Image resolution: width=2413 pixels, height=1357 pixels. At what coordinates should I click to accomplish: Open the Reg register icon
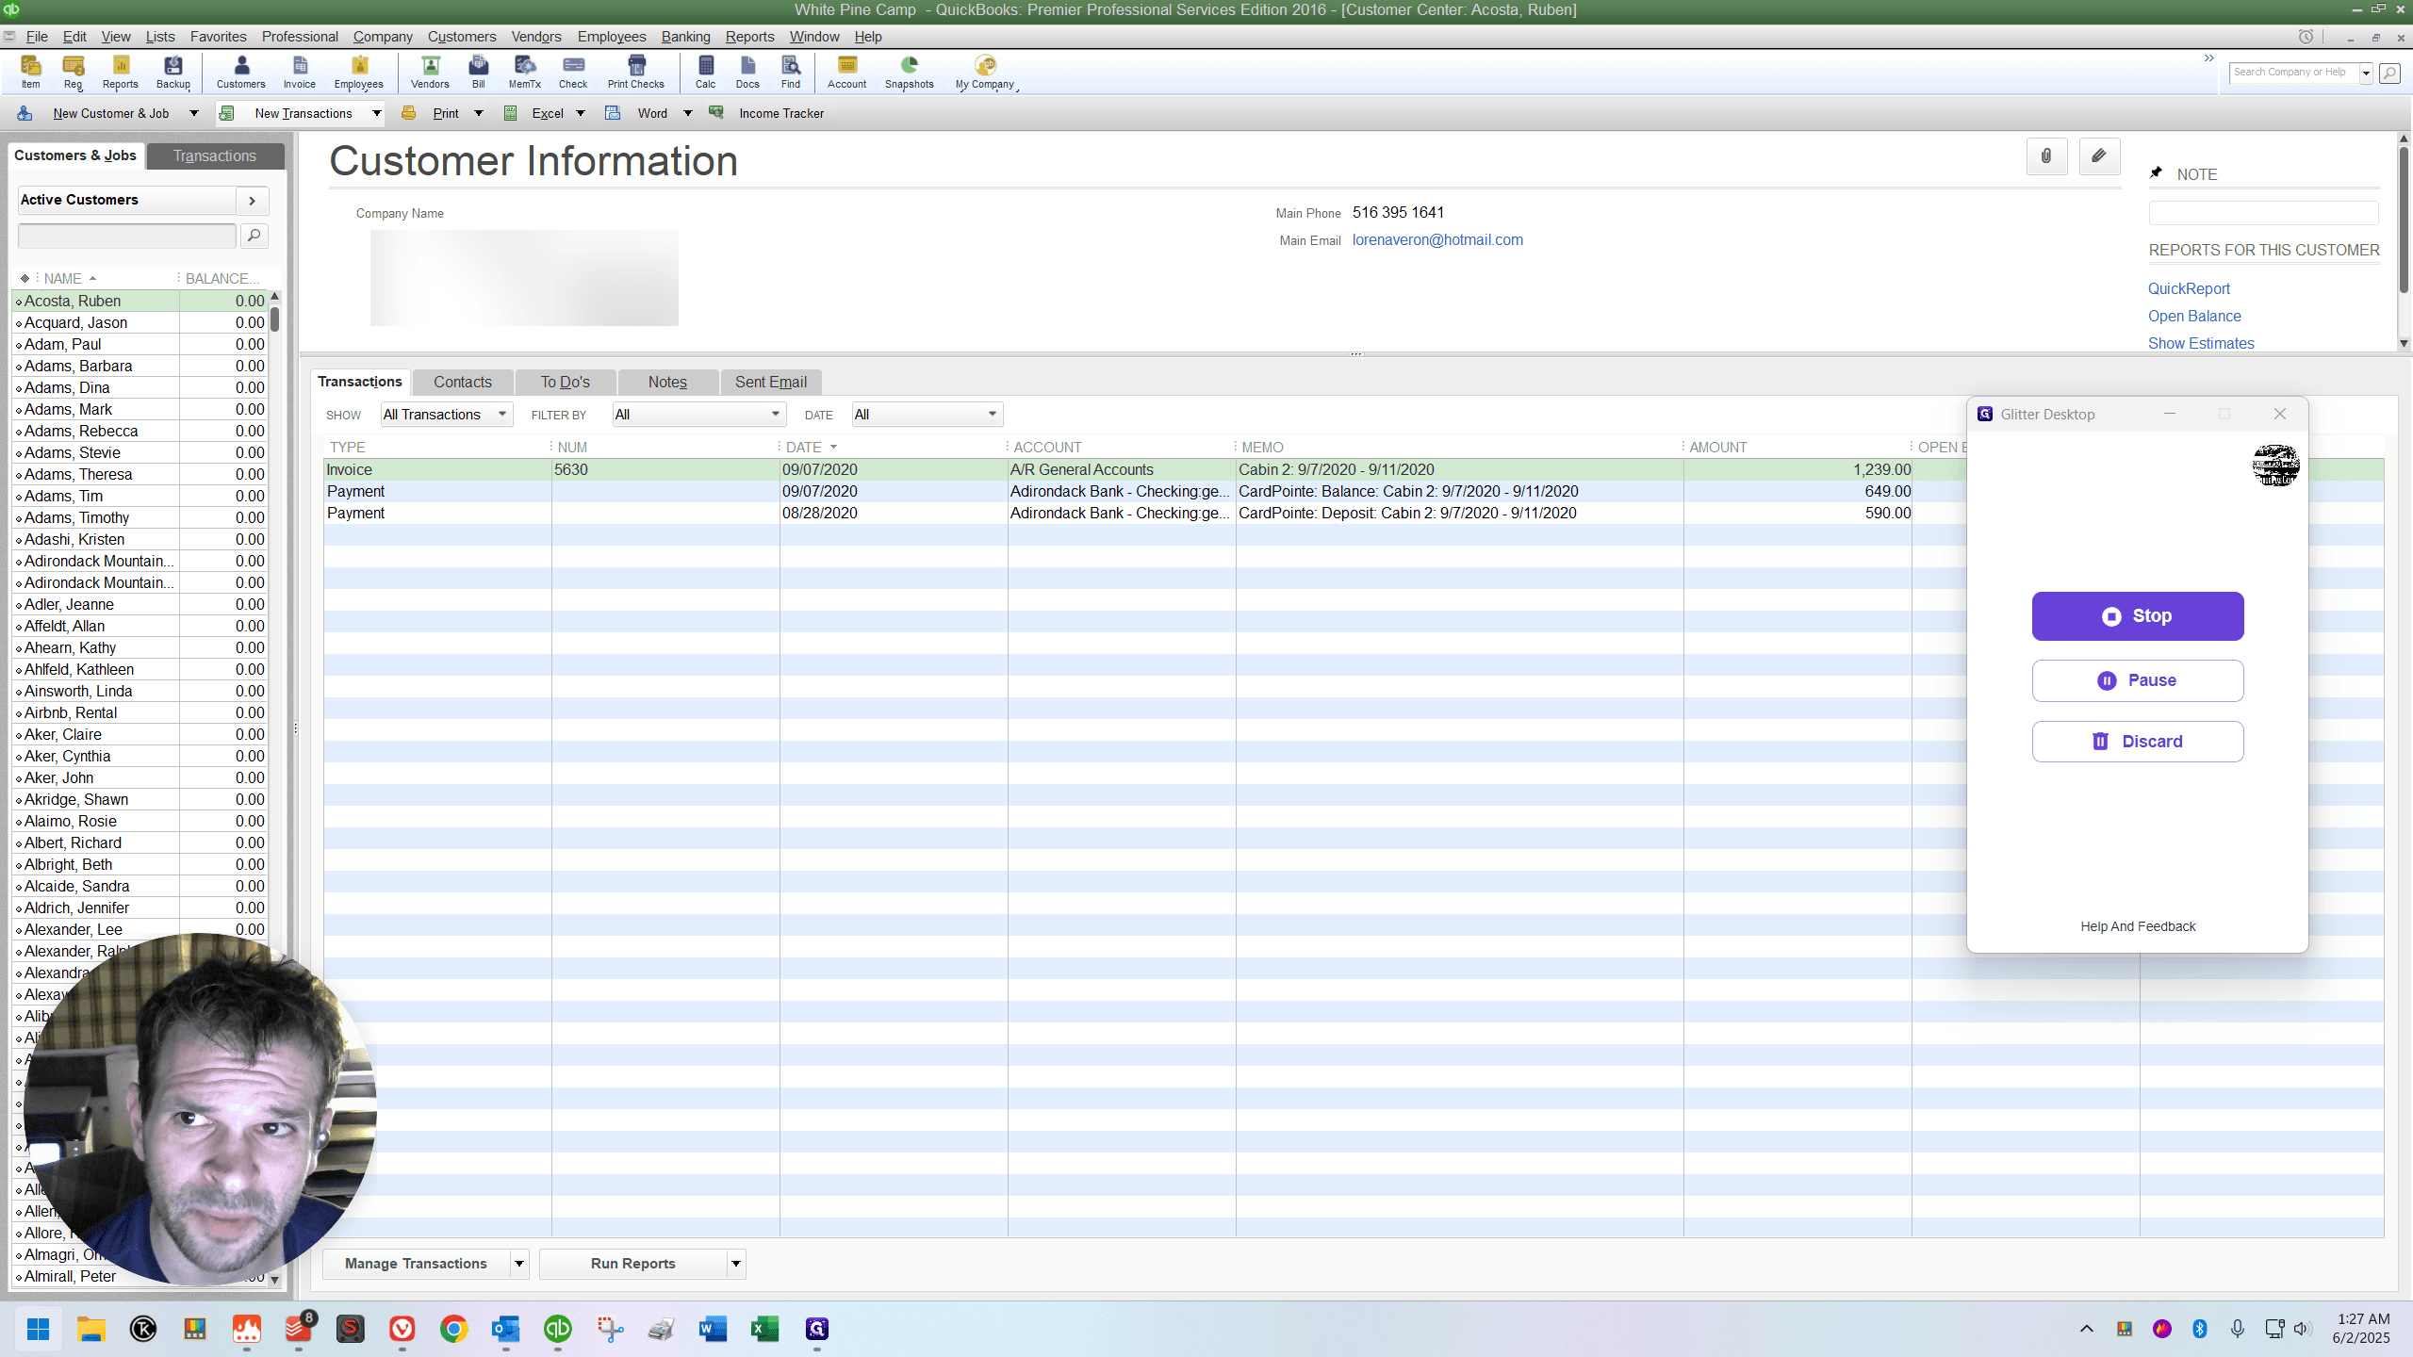tap(73, 72)
